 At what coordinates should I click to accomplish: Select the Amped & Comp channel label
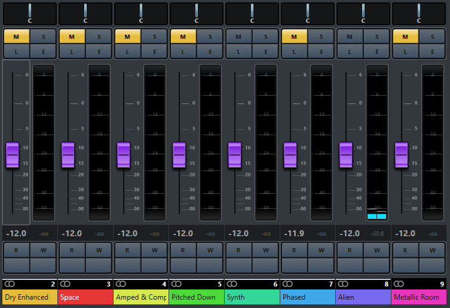141,297
